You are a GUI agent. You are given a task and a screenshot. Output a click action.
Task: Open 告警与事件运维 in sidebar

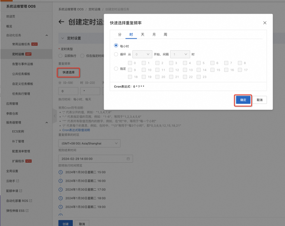22,64
